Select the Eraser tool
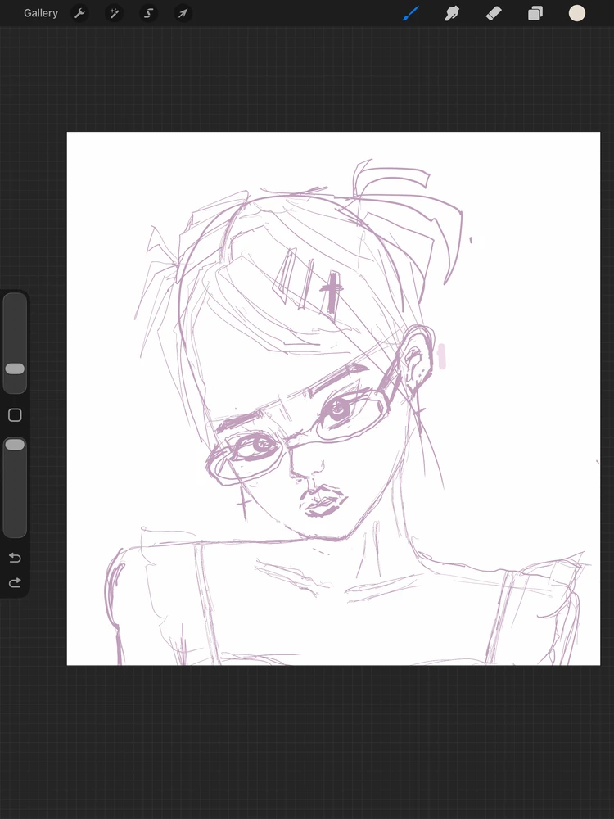614x819 pixels. coord(494,13)
